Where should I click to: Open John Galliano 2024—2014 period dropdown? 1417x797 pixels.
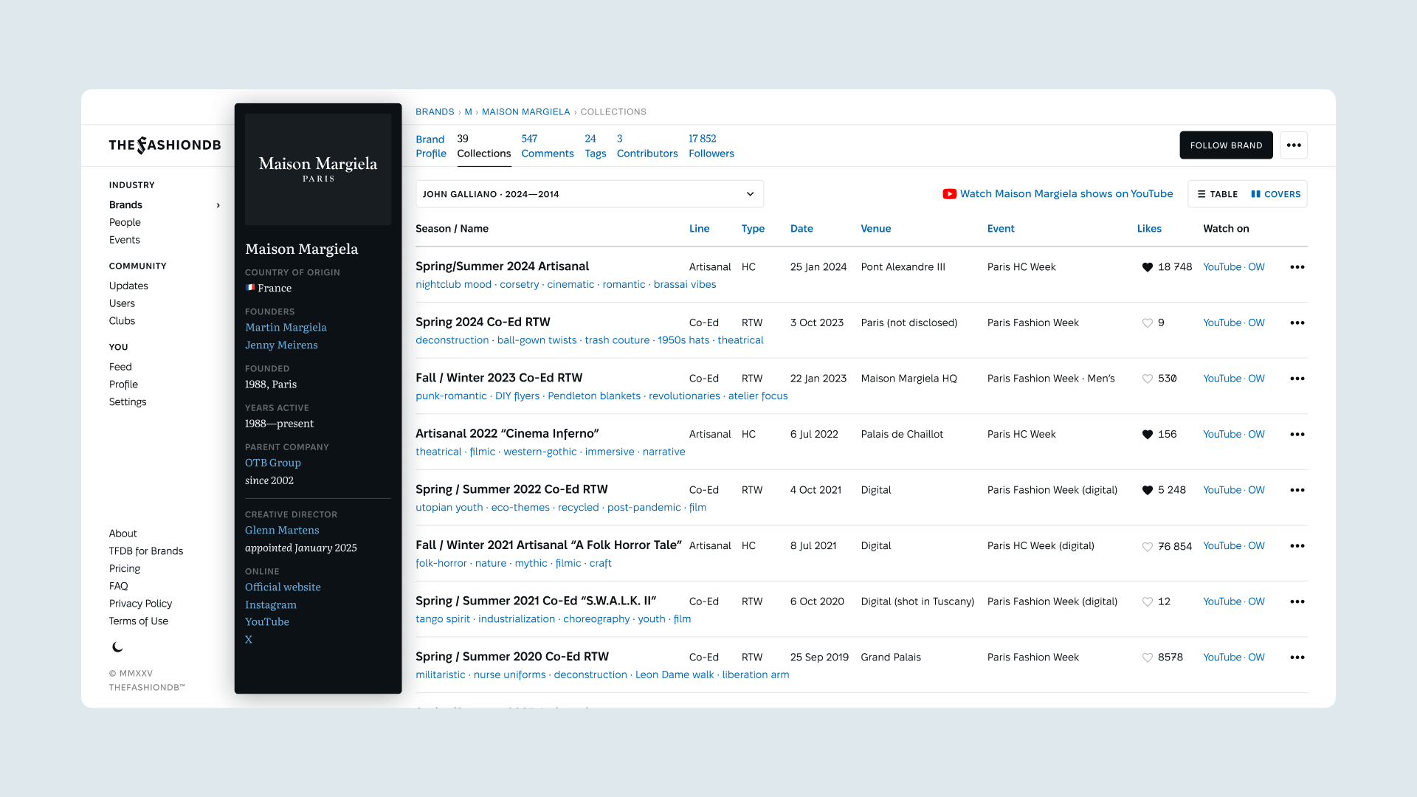[x=590, y=194]
